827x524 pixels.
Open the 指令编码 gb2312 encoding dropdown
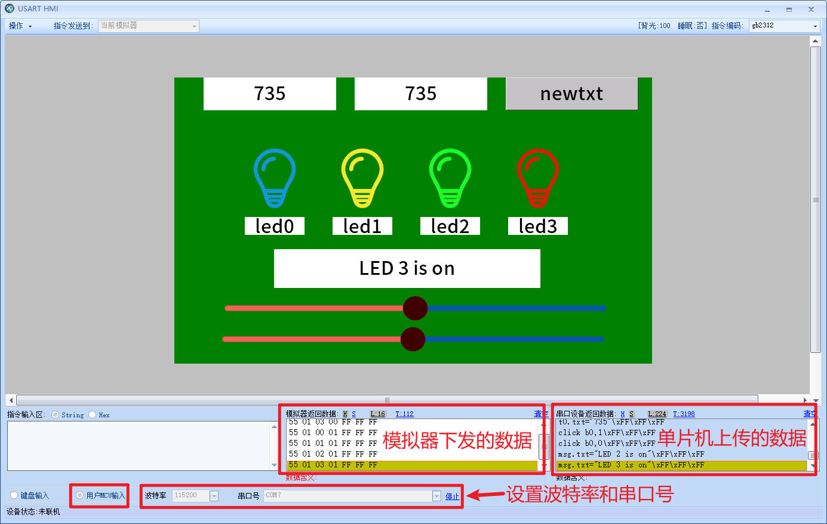point(815,26)
